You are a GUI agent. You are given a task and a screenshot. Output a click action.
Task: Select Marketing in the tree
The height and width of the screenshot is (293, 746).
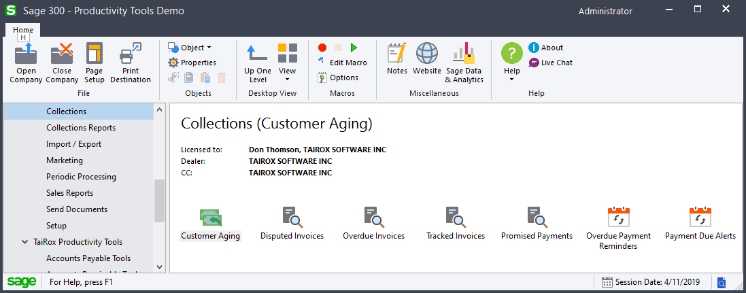coord(64,160)
